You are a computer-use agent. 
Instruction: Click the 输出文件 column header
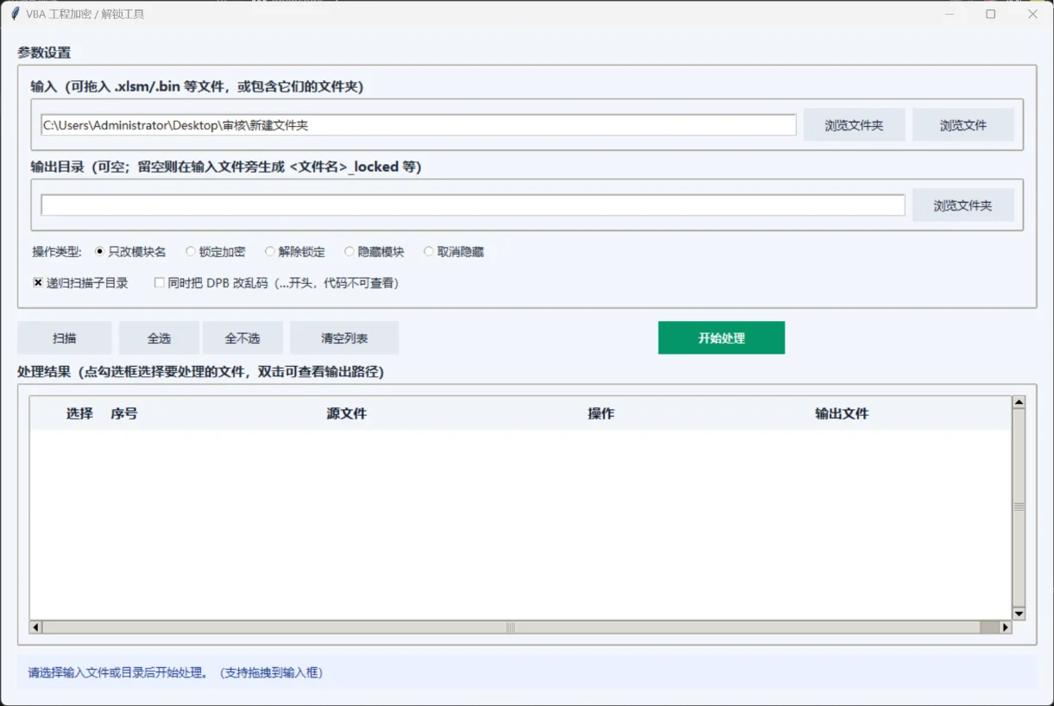click(x=842, y=413)
